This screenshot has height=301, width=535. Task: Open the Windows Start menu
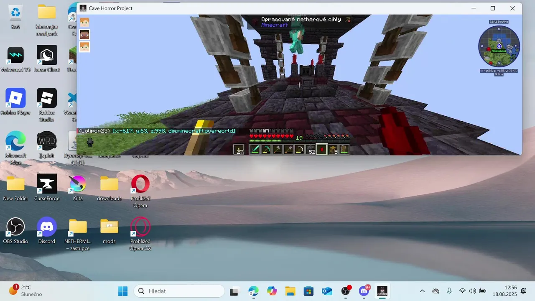click(123, 291)
